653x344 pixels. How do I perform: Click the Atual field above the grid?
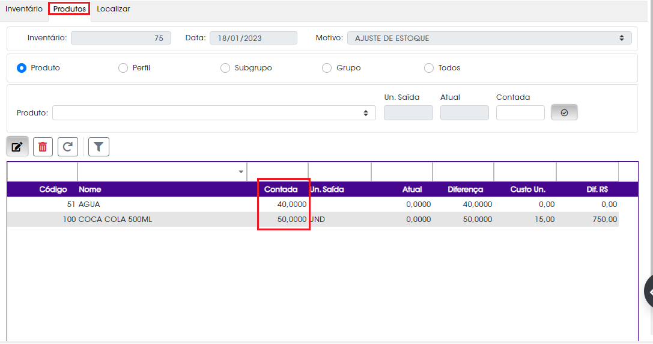[x=464, y=113]
